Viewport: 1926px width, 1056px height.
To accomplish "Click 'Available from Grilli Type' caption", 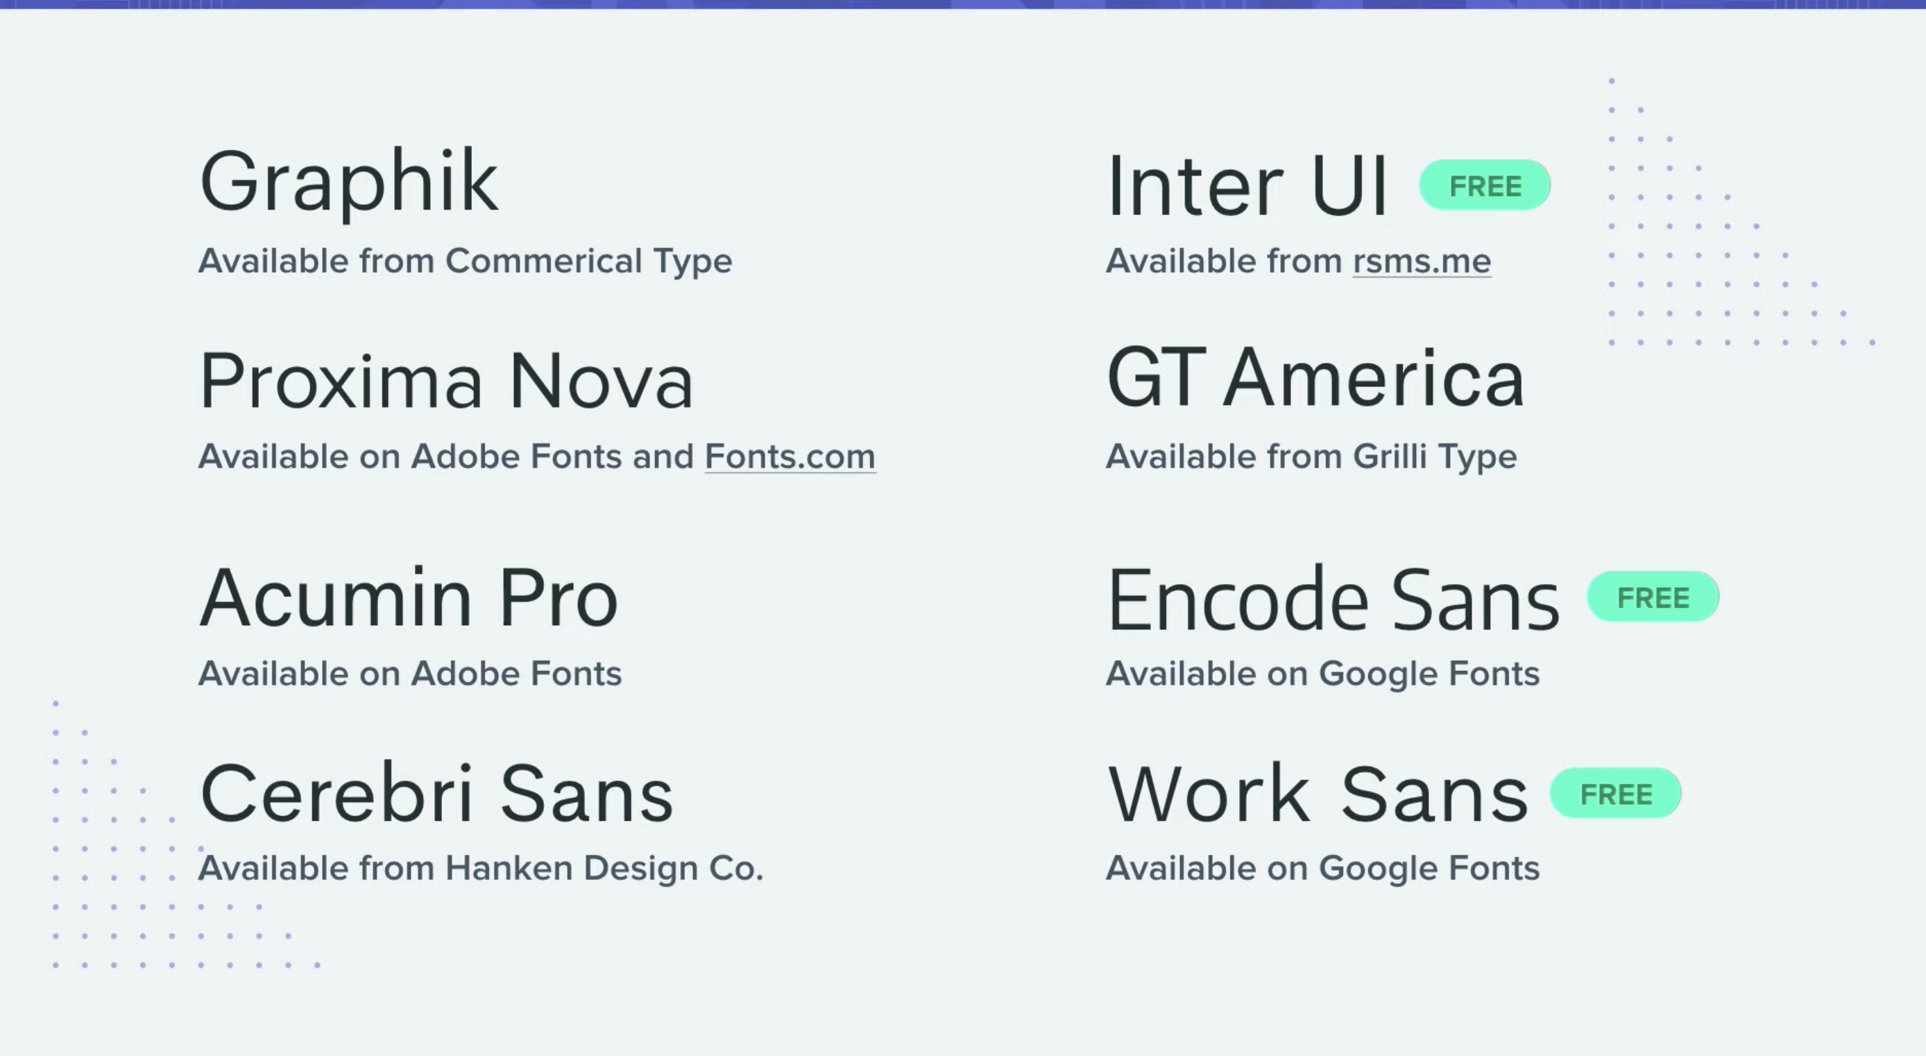I will (1311, 457).
